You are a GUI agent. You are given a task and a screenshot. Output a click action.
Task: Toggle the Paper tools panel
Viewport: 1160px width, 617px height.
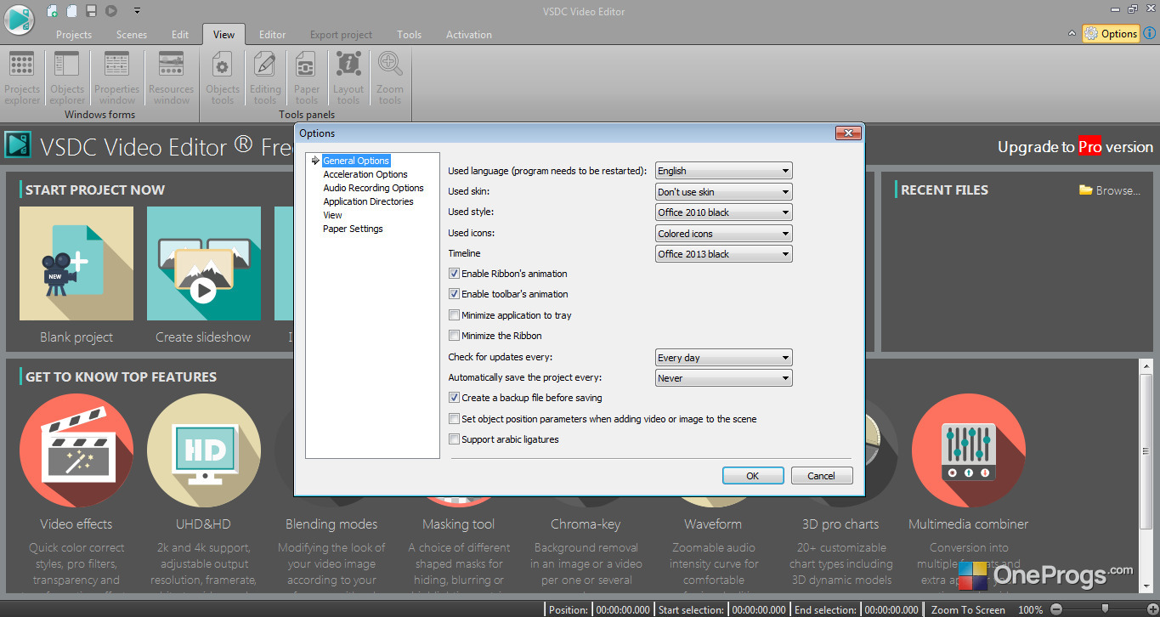tap(307, 78)
